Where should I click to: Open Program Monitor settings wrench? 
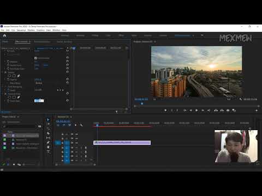tap(241, 99)
